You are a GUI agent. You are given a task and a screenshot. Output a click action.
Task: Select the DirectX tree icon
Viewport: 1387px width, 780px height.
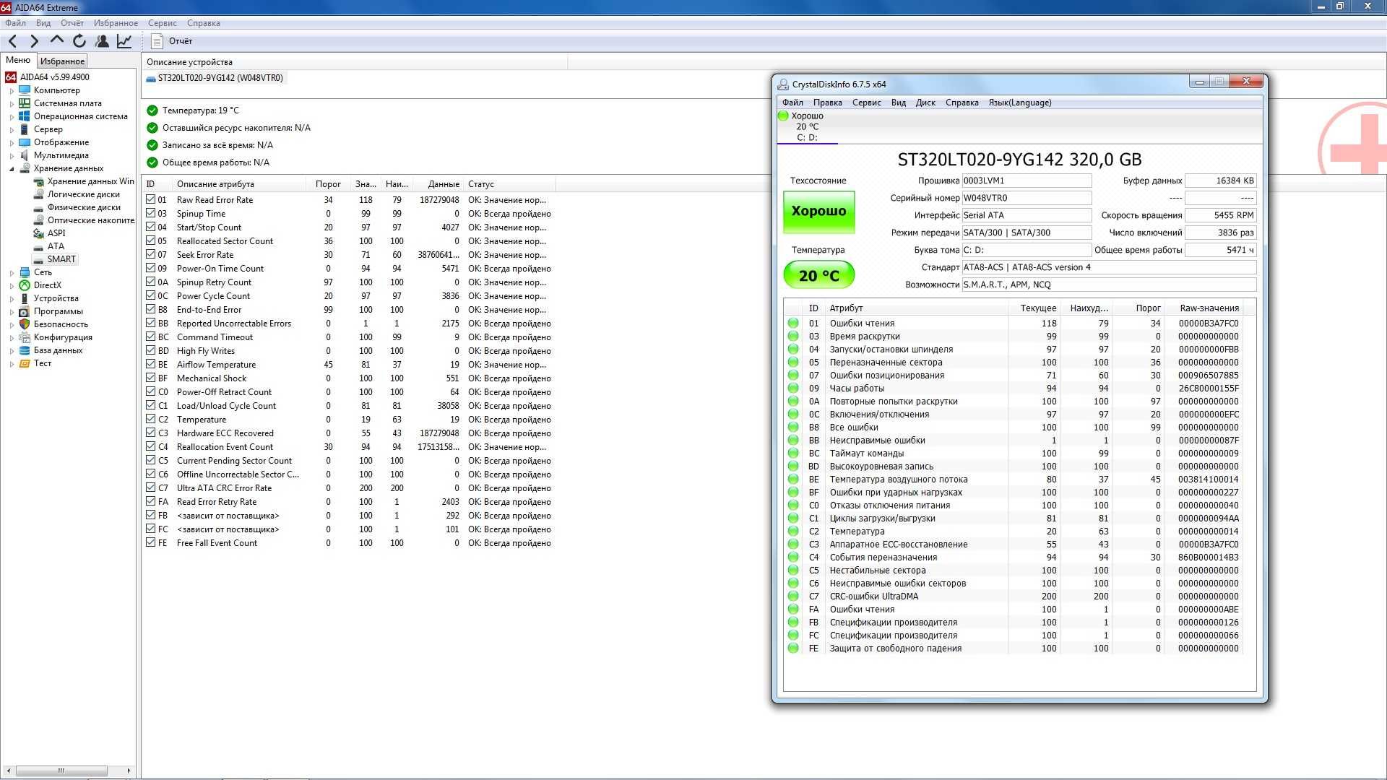(x=25, y=285)
